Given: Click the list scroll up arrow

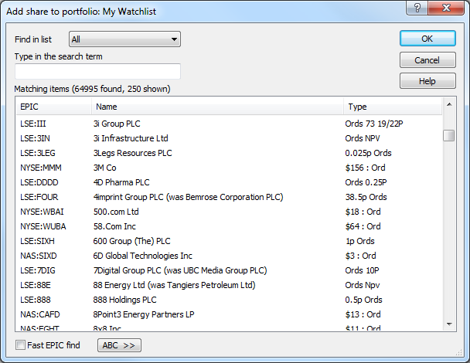Looking at the screenshot, I should click(x=449, y=104).
